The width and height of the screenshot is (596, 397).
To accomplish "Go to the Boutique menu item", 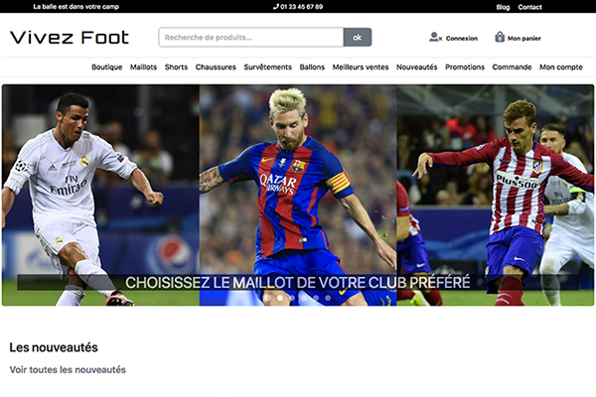I will [107, 67].
